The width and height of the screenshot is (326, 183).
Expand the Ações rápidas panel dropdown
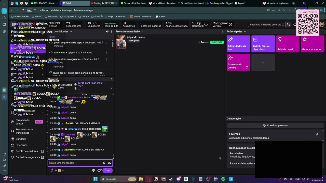(245, 32)
